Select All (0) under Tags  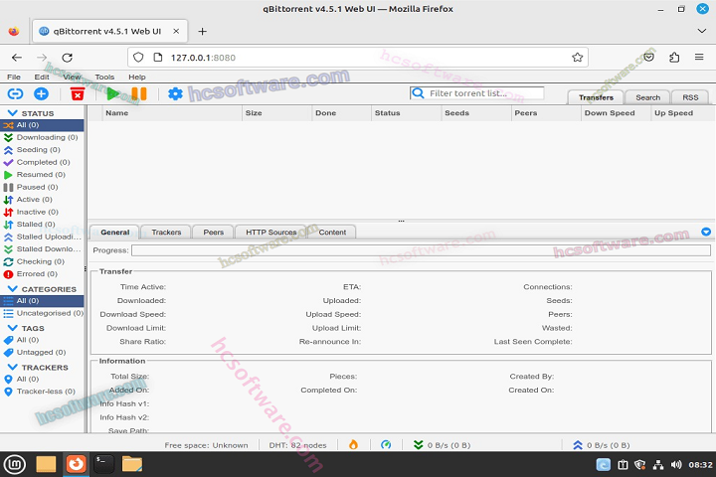pyautogui.click(x=42, y=340)
